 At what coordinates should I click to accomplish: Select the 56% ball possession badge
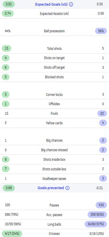(x=101, y=31)
